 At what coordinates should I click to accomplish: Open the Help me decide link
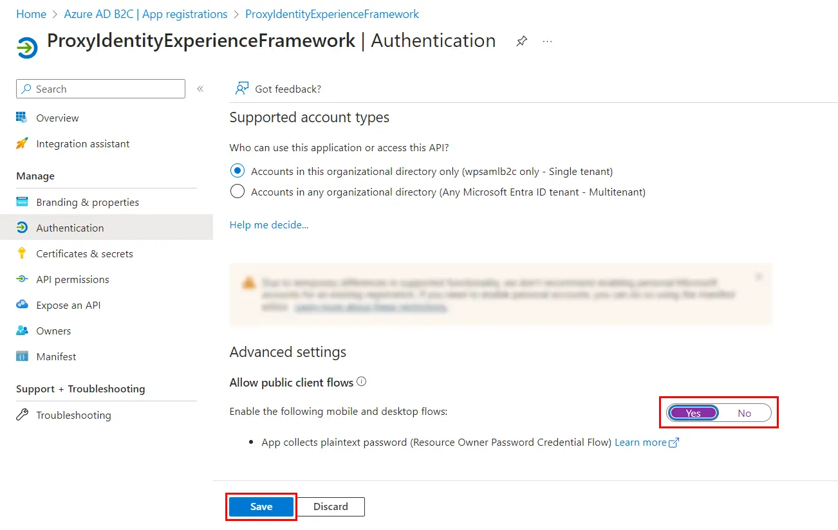[x=269, y=224]
